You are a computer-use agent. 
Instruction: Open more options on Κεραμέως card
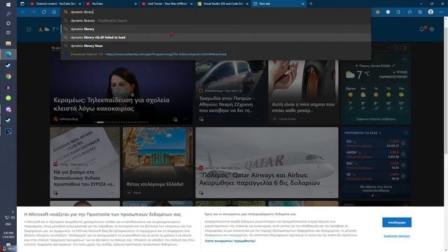185,119
